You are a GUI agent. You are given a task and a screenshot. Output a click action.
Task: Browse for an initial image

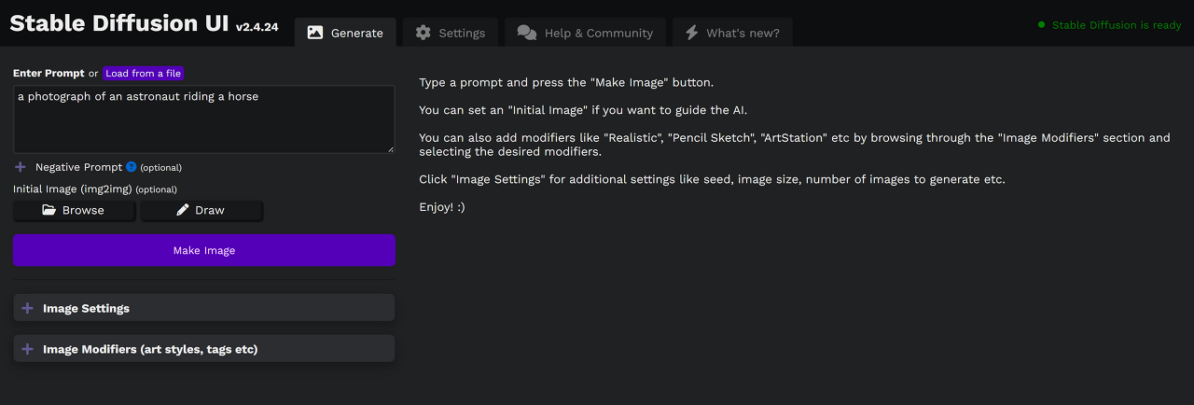click(75, 210)
